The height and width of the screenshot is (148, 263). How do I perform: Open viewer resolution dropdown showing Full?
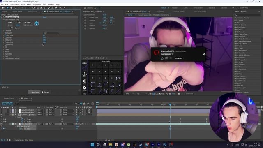tap(142, 94)
